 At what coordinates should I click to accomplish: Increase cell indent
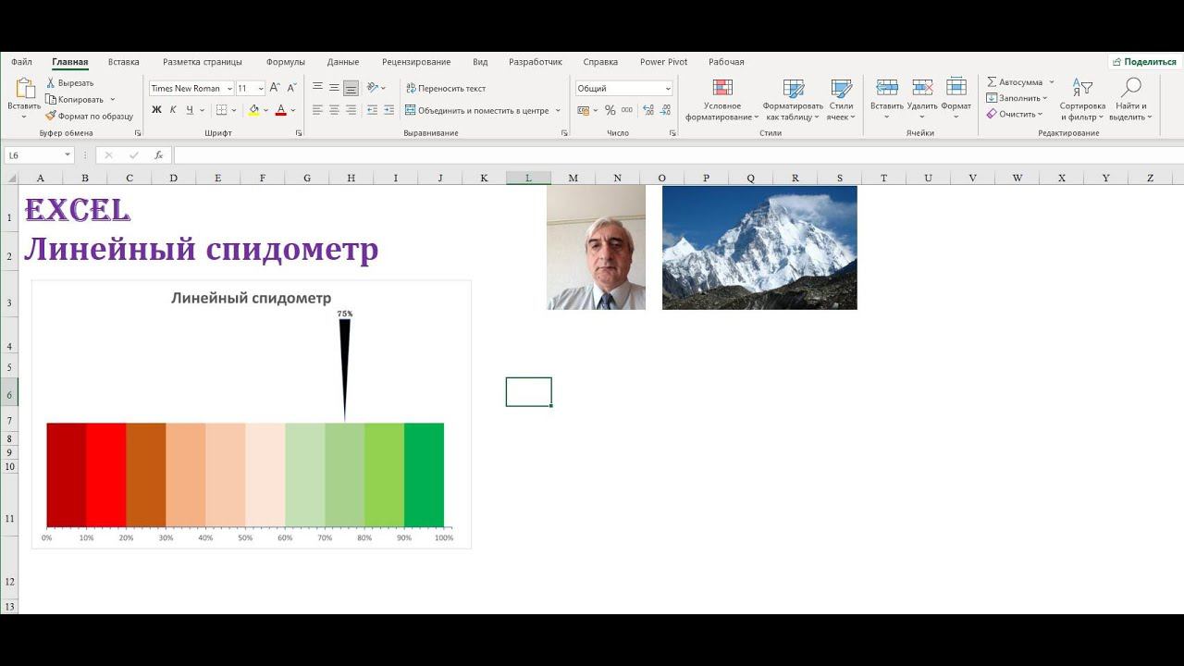[388, 110]
